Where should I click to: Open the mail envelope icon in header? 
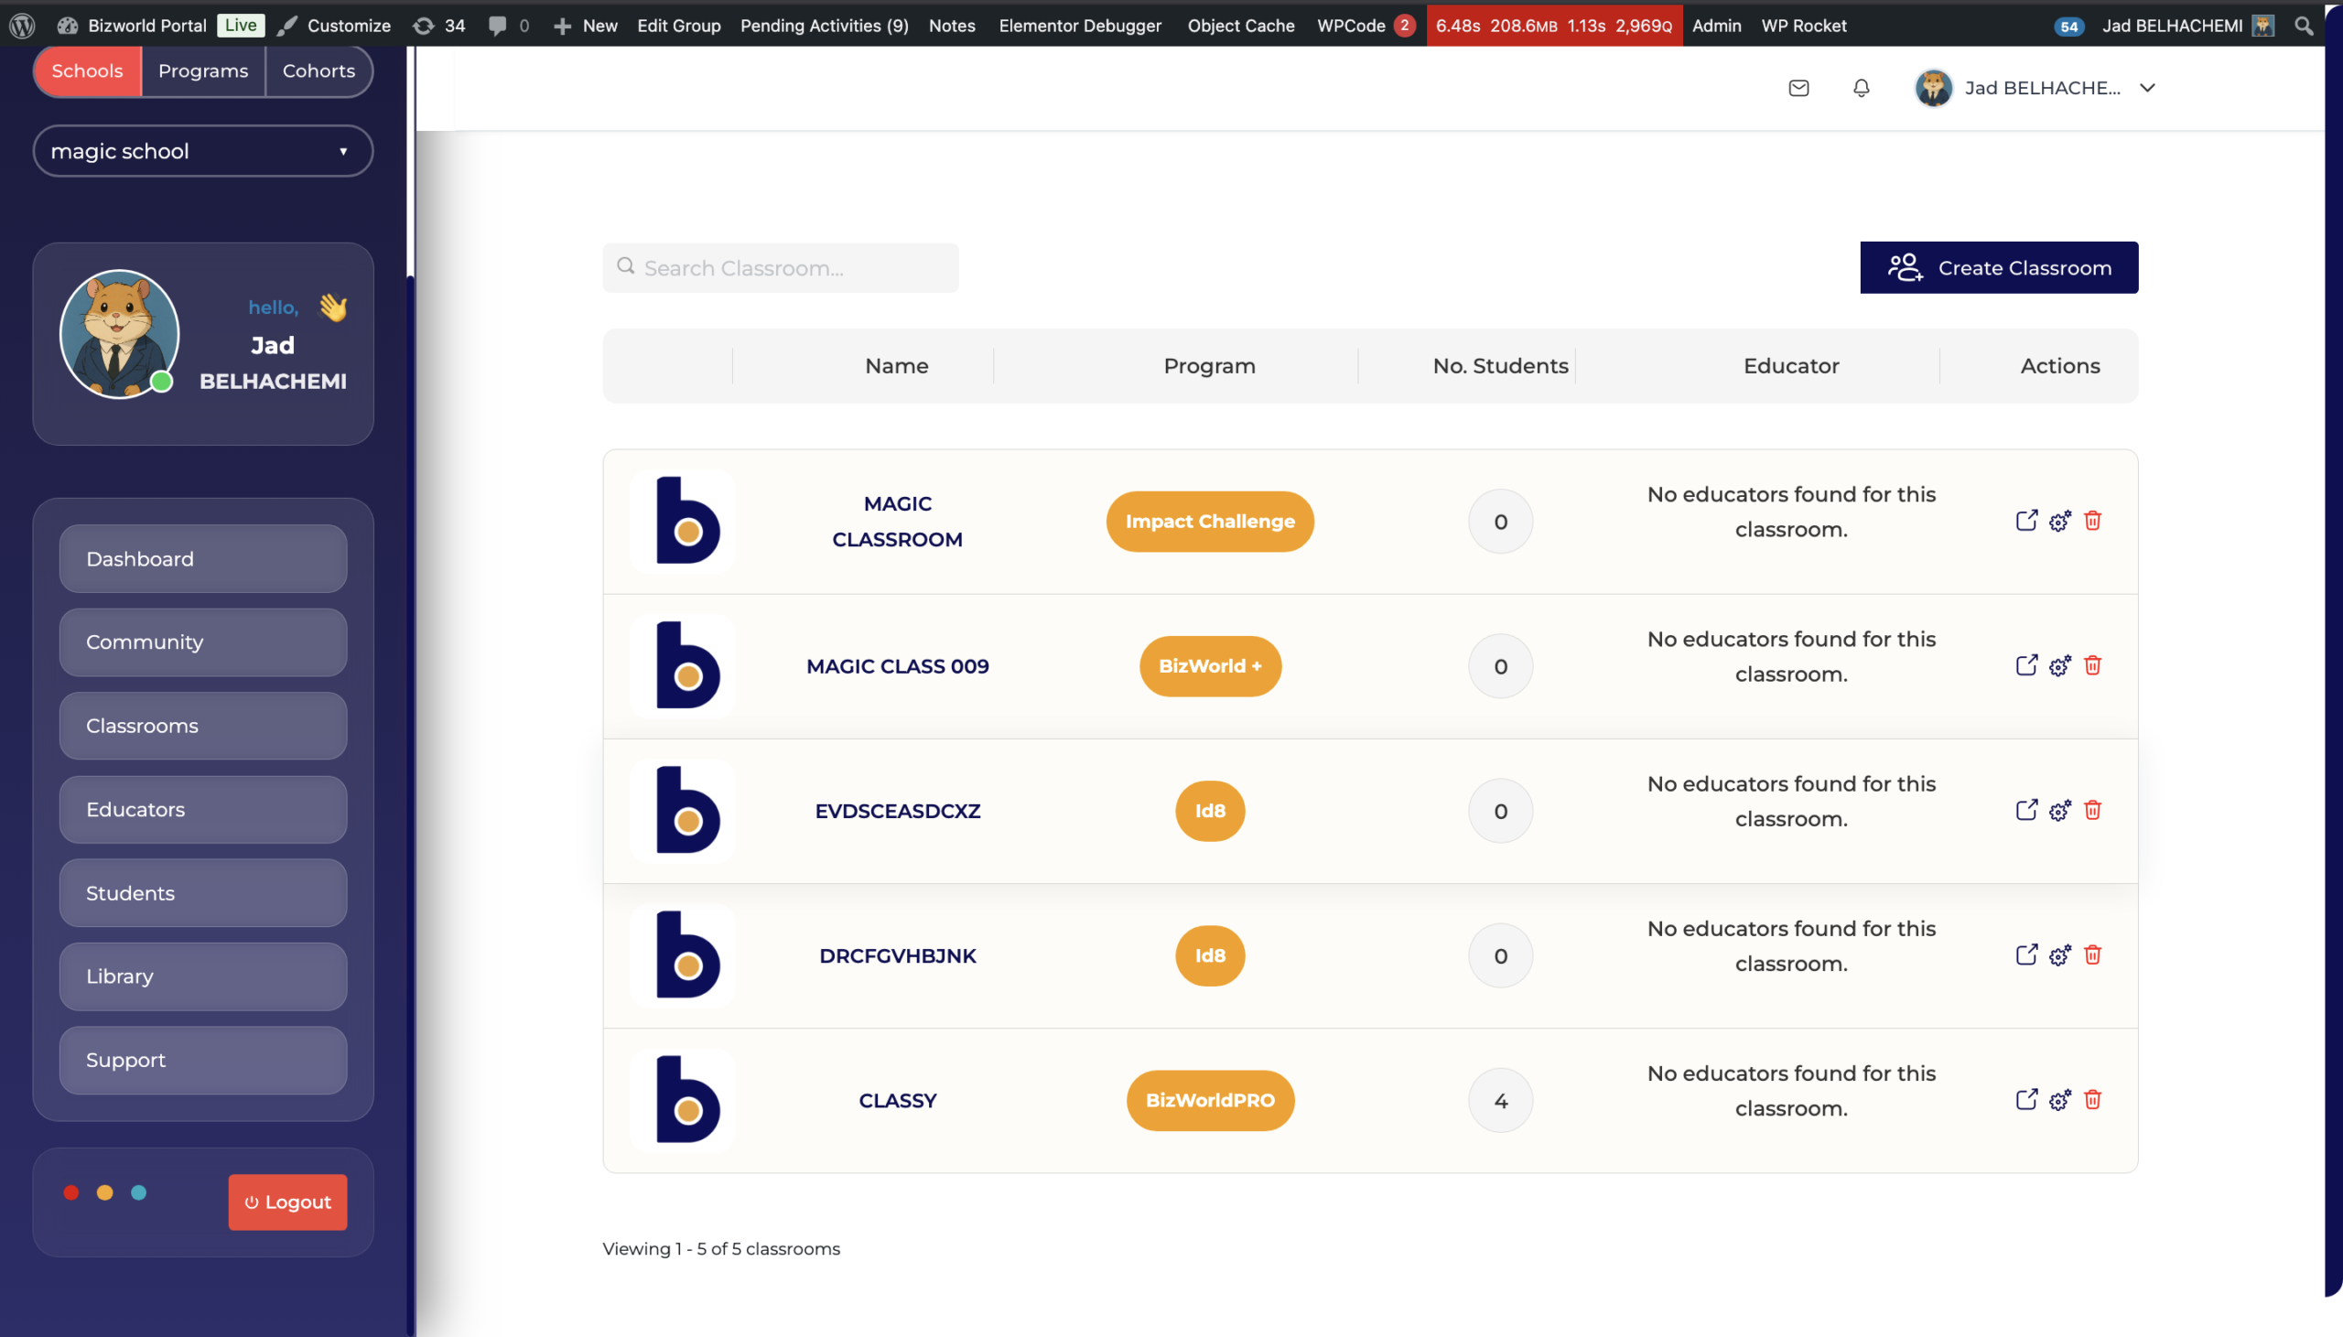tap(1798, 88)
